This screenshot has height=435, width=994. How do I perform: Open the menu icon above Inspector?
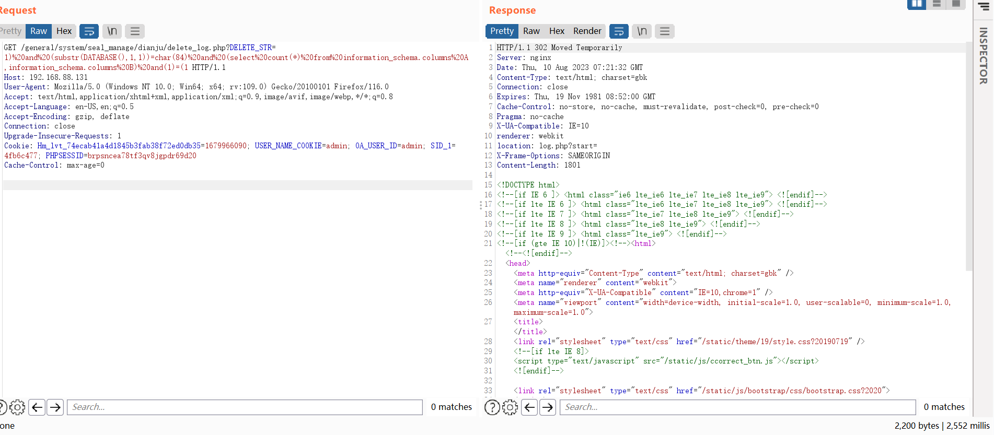tap(984, 7)
